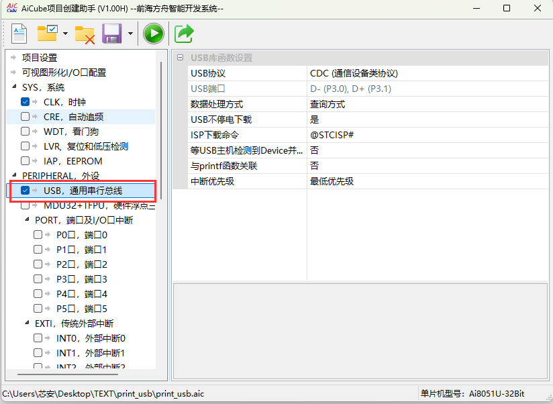The image size is (553, 404).
Task: Select IAP，EEPROM tree item label
Action: [x=73, y=161]
